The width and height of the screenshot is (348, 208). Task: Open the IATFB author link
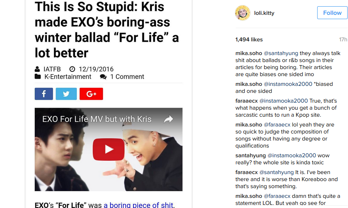[x=52, y=69]
